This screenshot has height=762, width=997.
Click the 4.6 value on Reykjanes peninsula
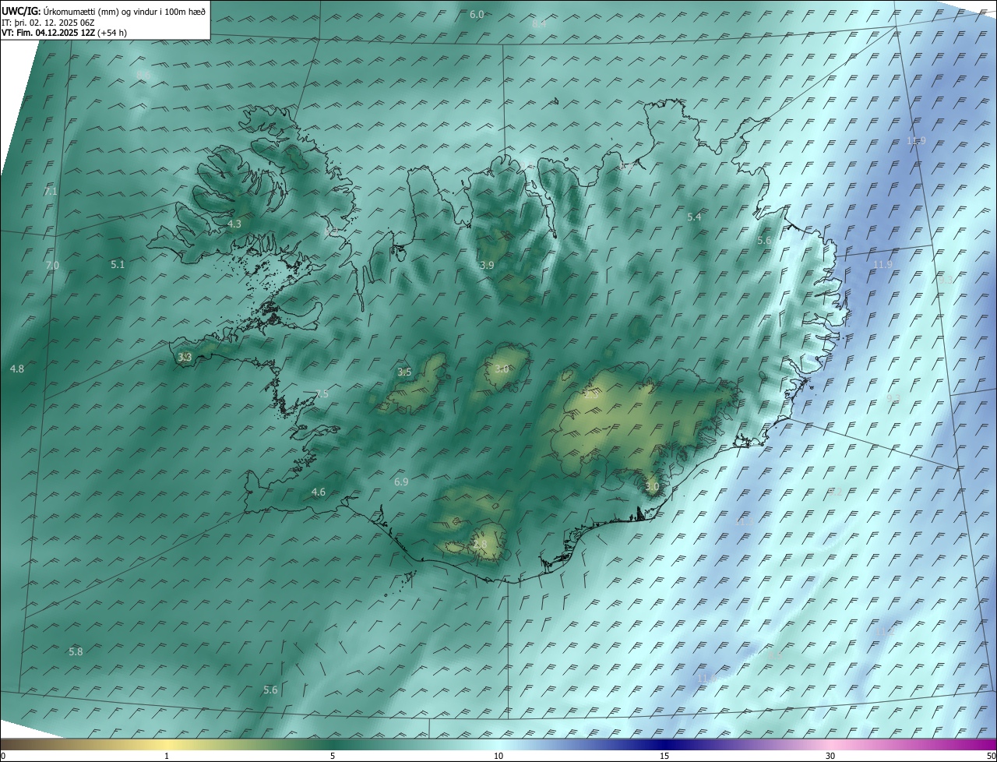click(319, 492)
